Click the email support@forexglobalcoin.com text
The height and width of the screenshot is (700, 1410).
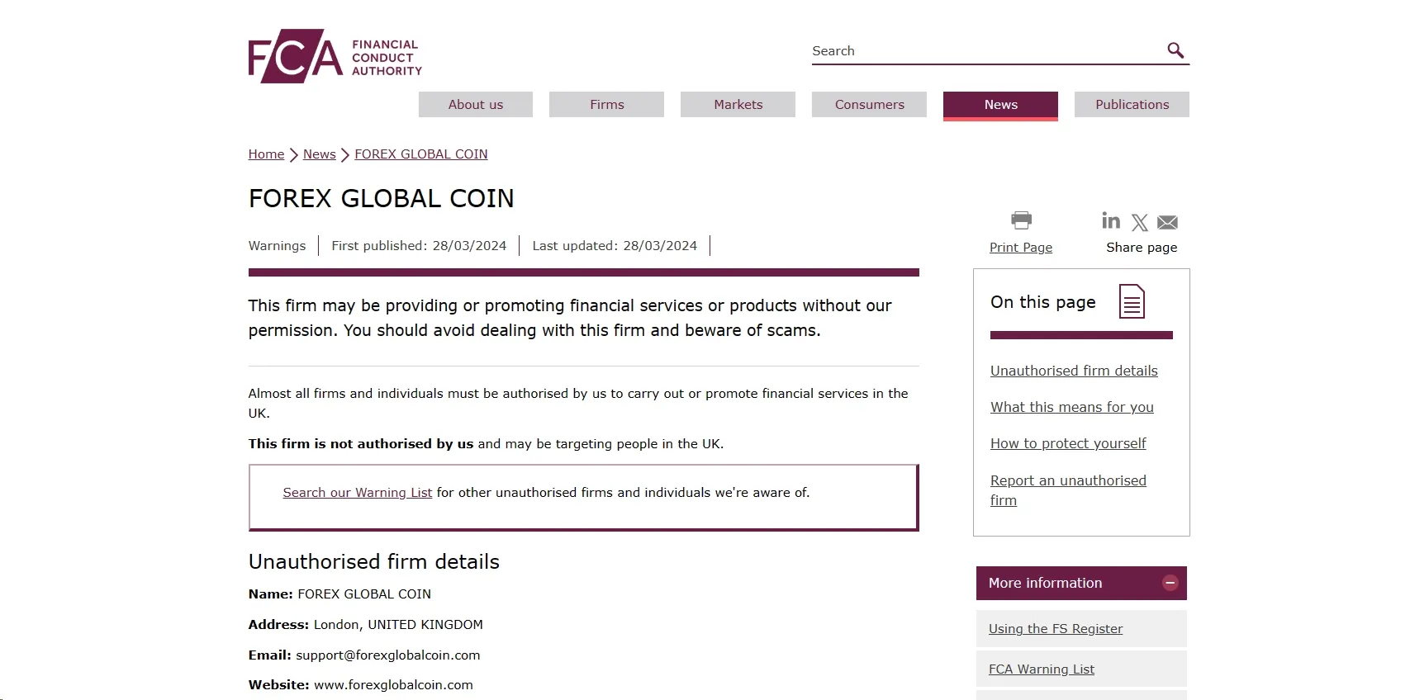pos(388,655)
